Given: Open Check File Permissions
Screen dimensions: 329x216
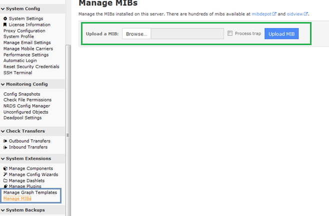Looking at the screenshot, I should pyautogui.click(x=27, y=100).
